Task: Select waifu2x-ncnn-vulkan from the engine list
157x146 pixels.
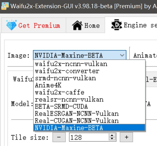Action: (x=89, y=64)
